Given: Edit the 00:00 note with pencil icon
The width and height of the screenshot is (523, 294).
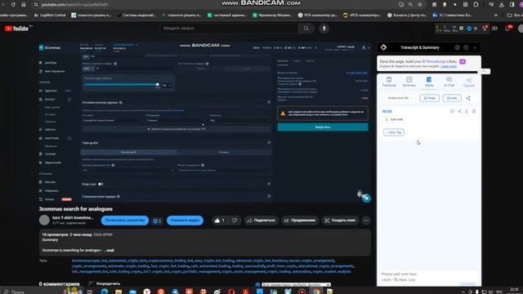Looking at the screenshot, I should pos(467,111).
